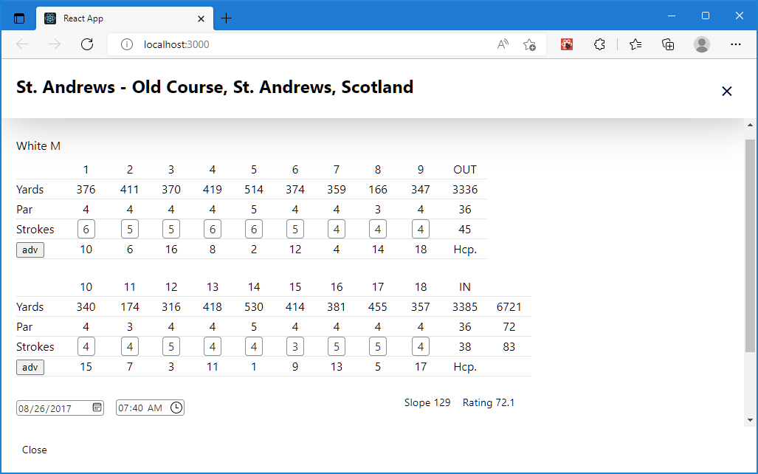This screenshot has height=474, width=758.
Task: Open the browser profile avatar
Action: tap(701, 44)
